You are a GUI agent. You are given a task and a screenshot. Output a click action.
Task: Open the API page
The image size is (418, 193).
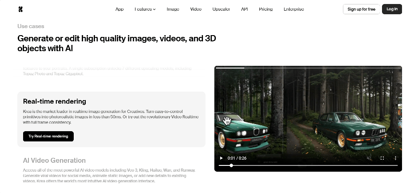(244, 9)
